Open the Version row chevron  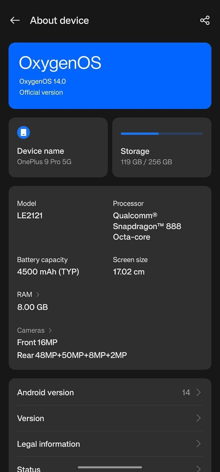point(198,418)
